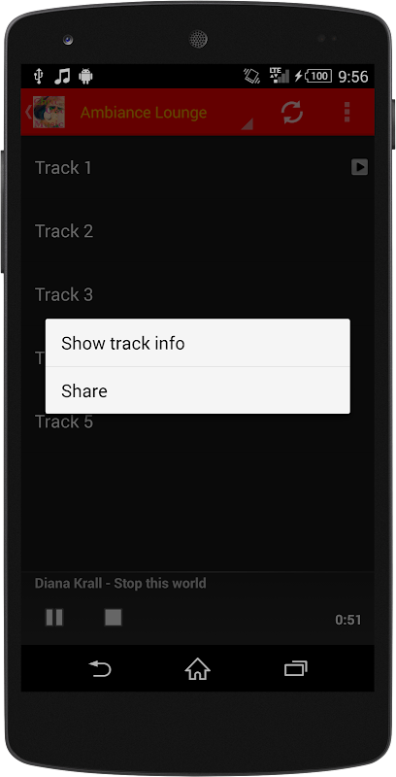The height and width of the screenshot is (777, 396).
Task: Tap the music note status icon
Action: click(x=62, y=76)
